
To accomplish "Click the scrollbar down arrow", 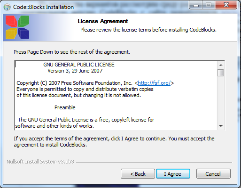I will [x=221, y=126].
